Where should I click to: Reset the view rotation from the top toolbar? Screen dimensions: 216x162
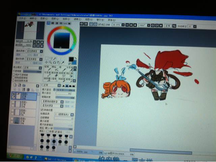(x=161, y=26)
